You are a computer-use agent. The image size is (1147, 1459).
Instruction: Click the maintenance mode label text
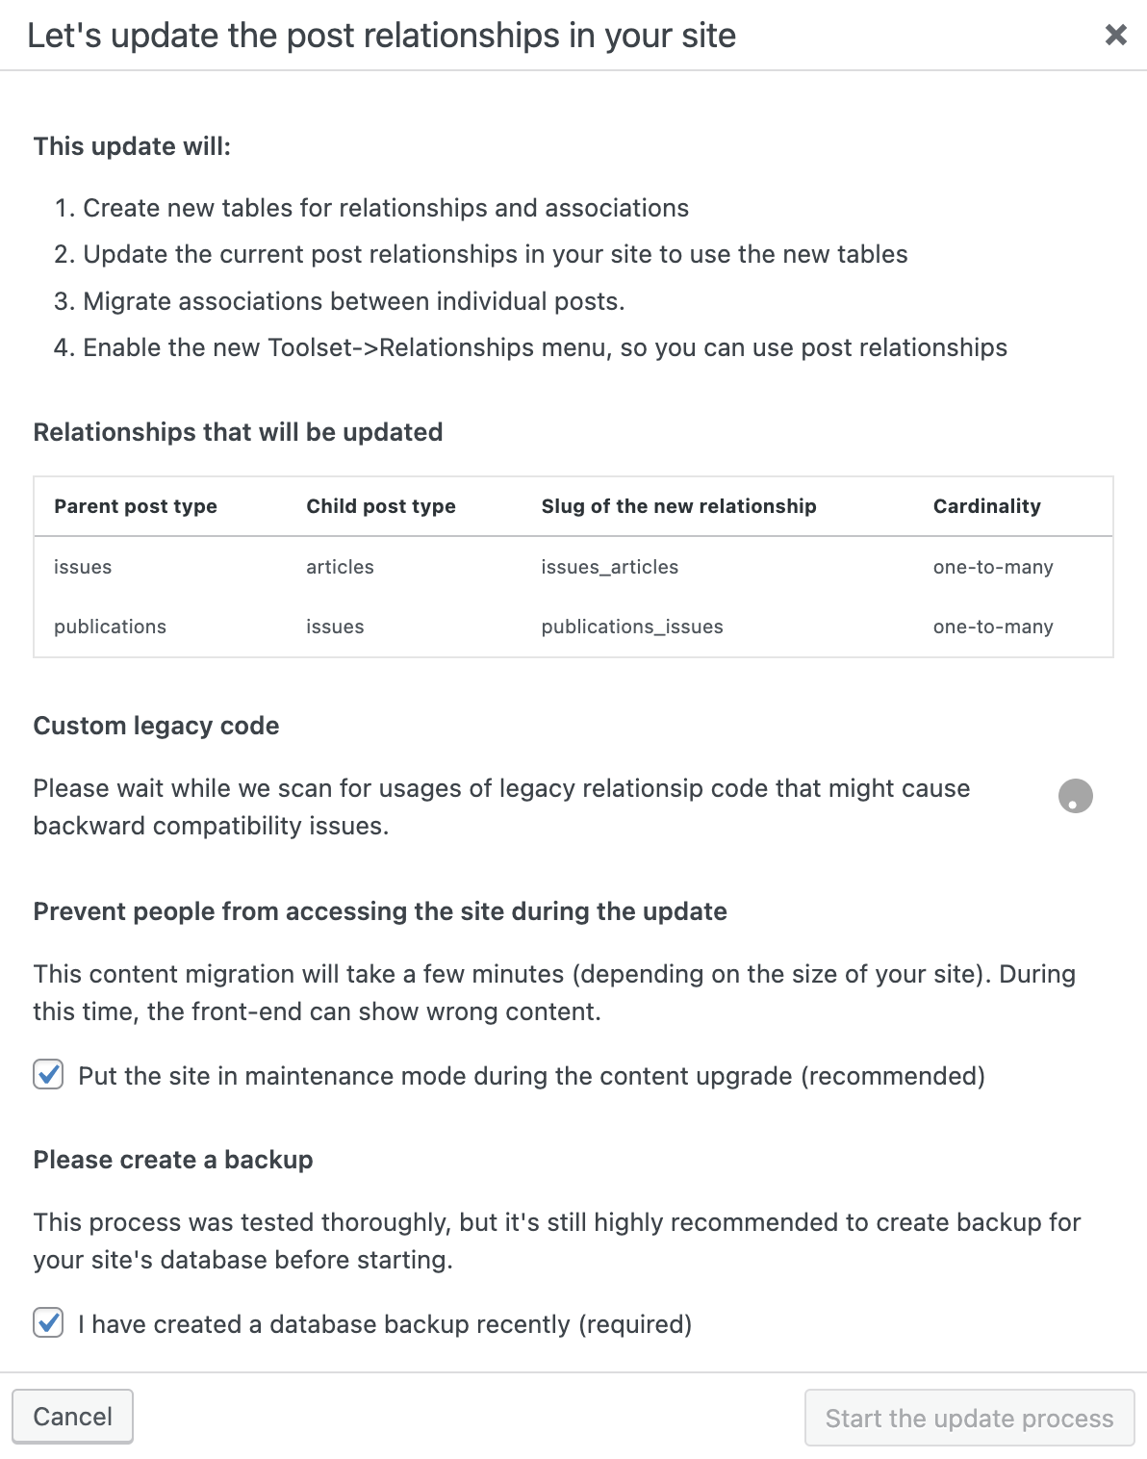pyautogui.click(x=531, y=1076)
